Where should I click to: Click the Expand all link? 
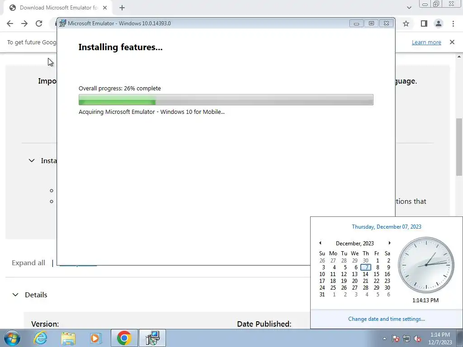point(28,263)
